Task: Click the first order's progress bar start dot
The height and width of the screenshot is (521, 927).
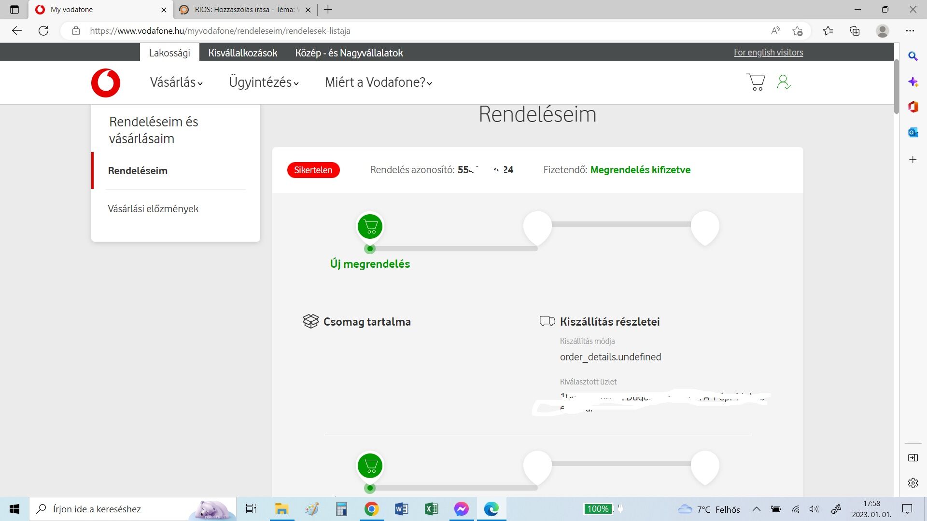Action: [370, 249]
